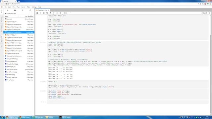This screenshot has height=119, width=212.
Task: Insert a cell below with the plus icon
Action: (x=40, y=13)
